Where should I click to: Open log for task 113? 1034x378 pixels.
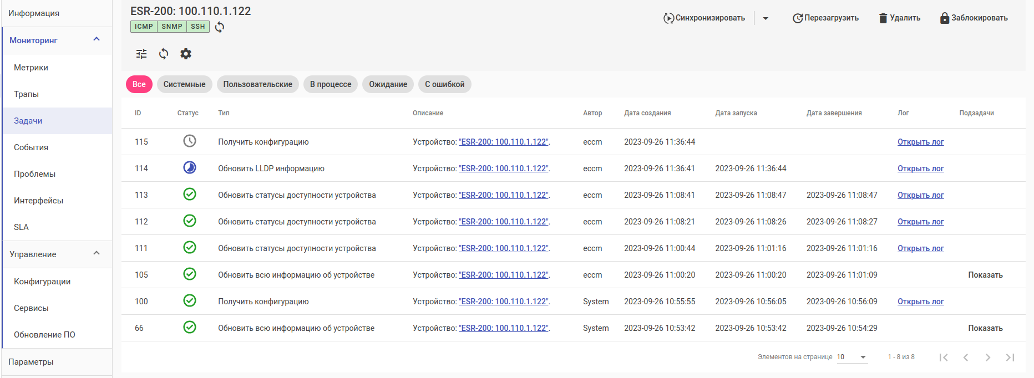point(920,195)
